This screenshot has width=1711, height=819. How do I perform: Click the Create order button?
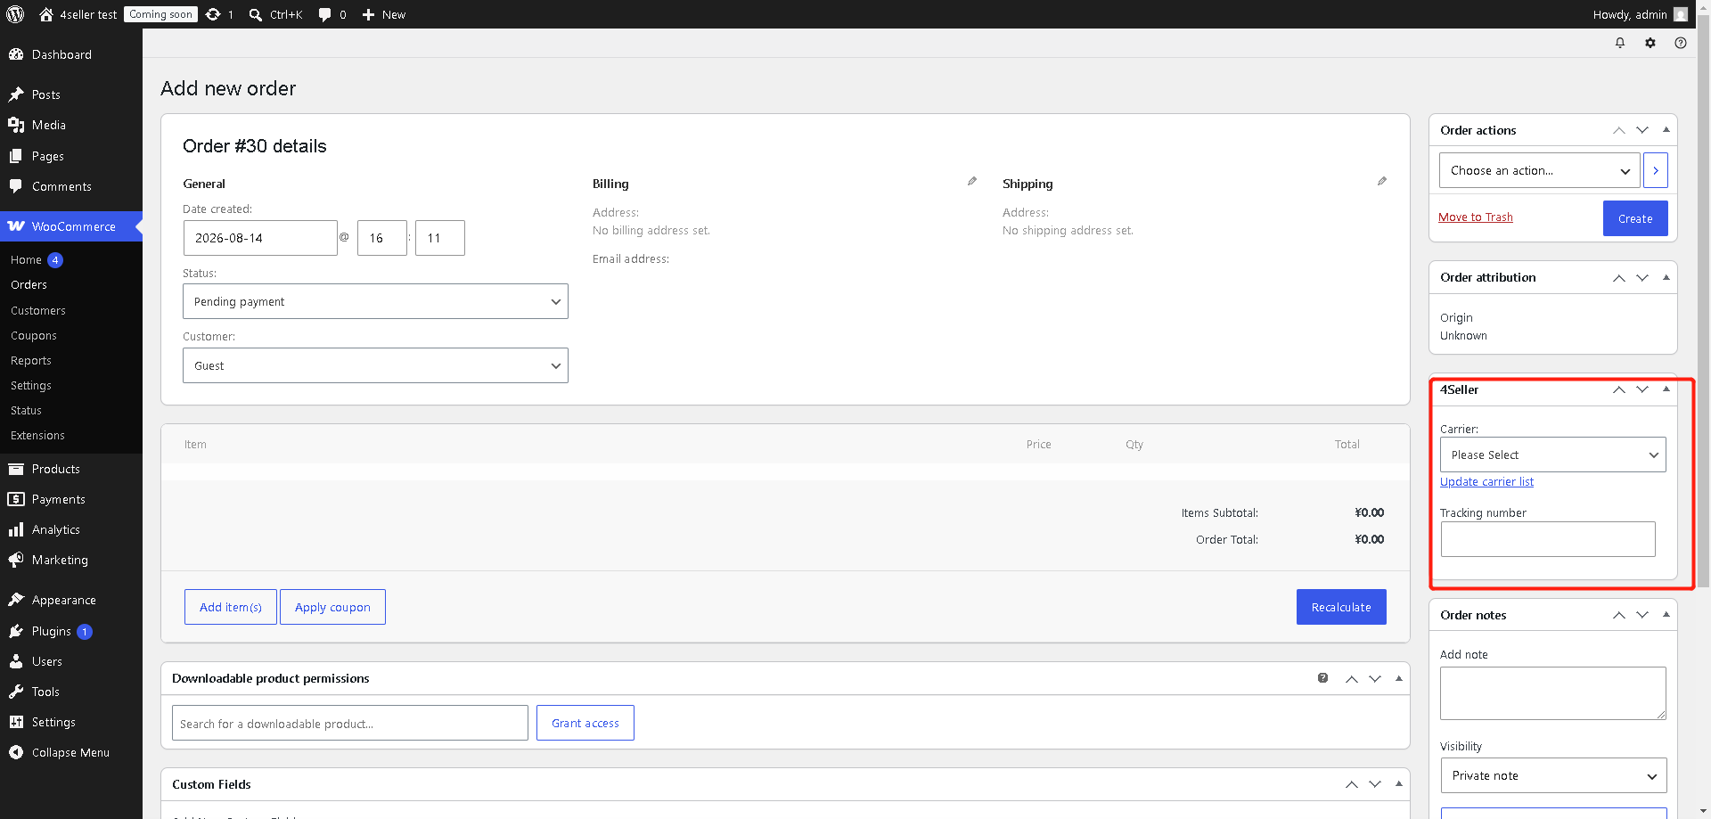(x=1635, y=218)
